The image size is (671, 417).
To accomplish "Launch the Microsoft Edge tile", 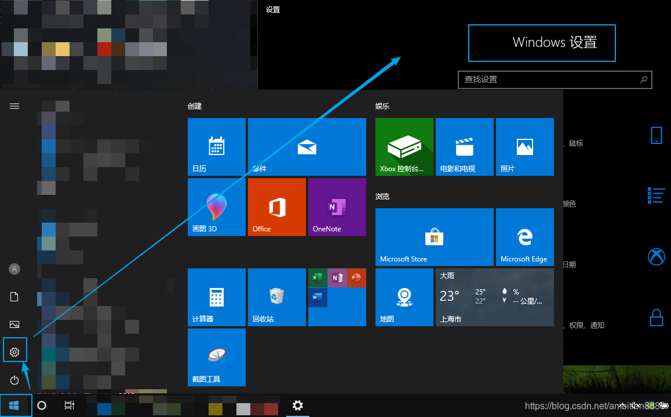I will tap(524, 237).
